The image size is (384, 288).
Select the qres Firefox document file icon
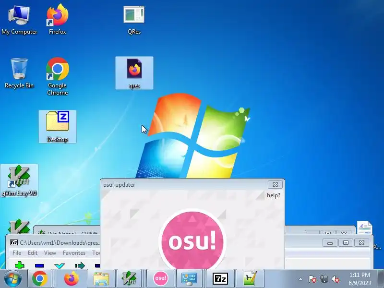coord(134,73)
